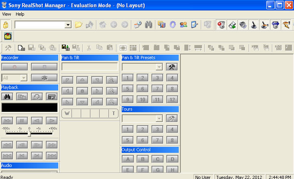Image resolution: width=294 pixels, height=179 pixels.
Task: Click the Tours panel header
Action: [x=150, y=109]
